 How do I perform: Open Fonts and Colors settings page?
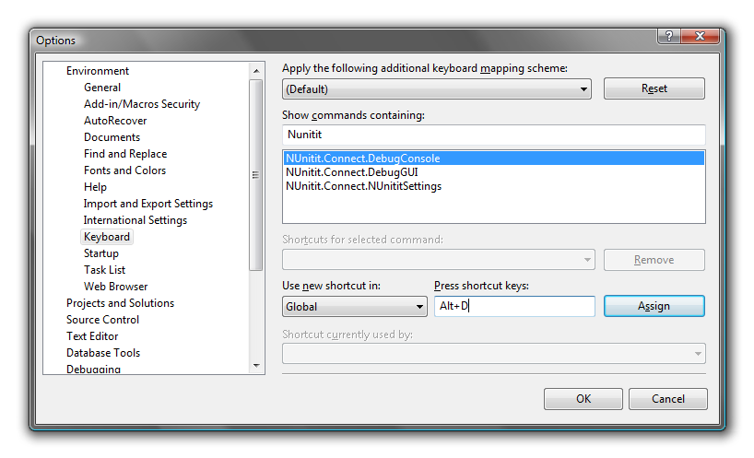pos(124,170)
